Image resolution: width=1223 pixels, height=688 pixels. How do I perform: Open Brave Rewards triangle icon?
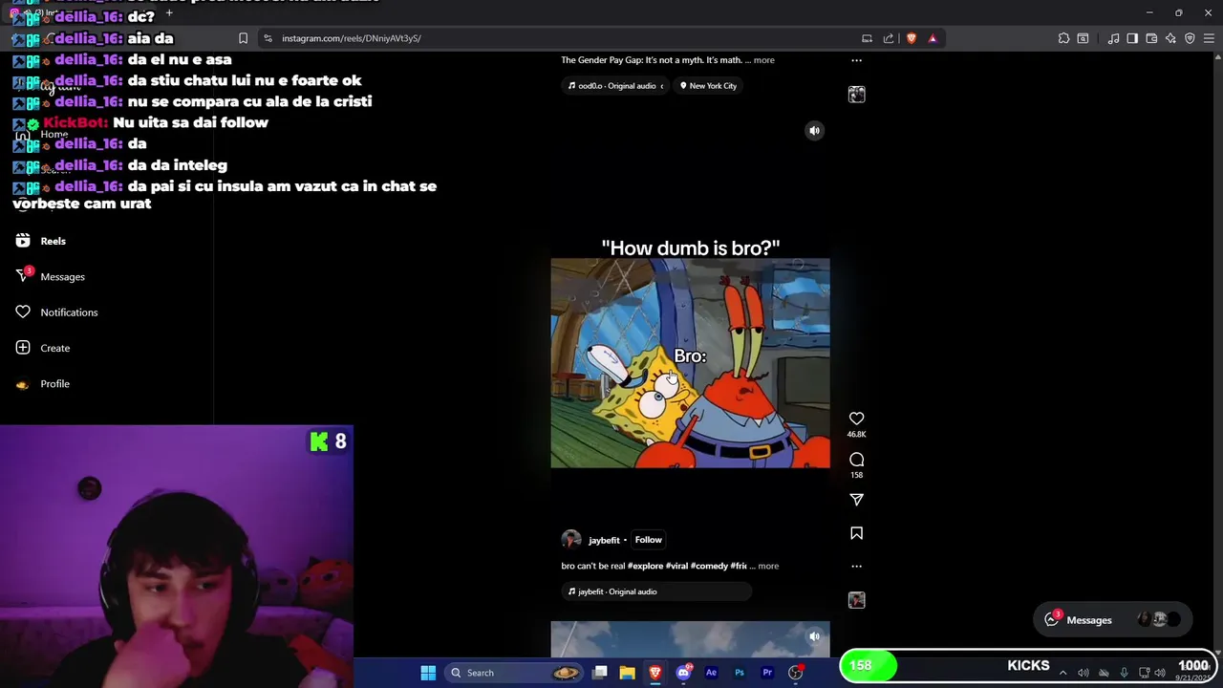click(933, 38)
